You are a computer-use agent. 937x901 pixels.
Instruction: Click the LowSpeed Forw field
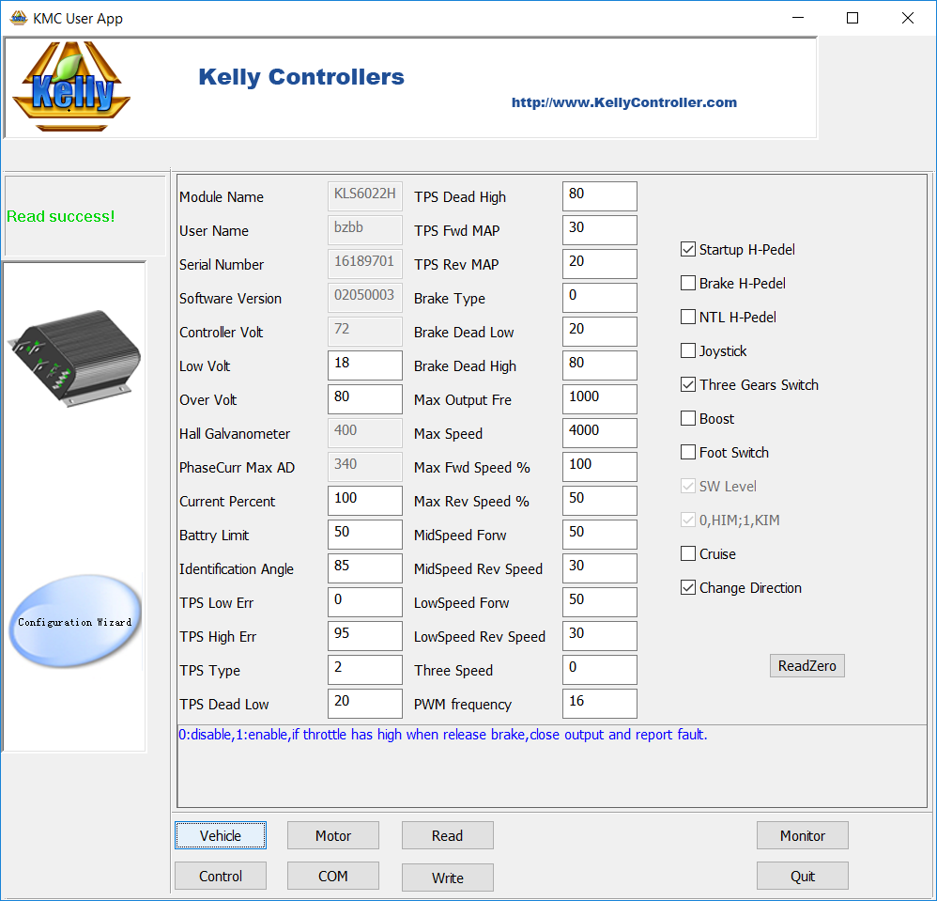click(600, 602)
